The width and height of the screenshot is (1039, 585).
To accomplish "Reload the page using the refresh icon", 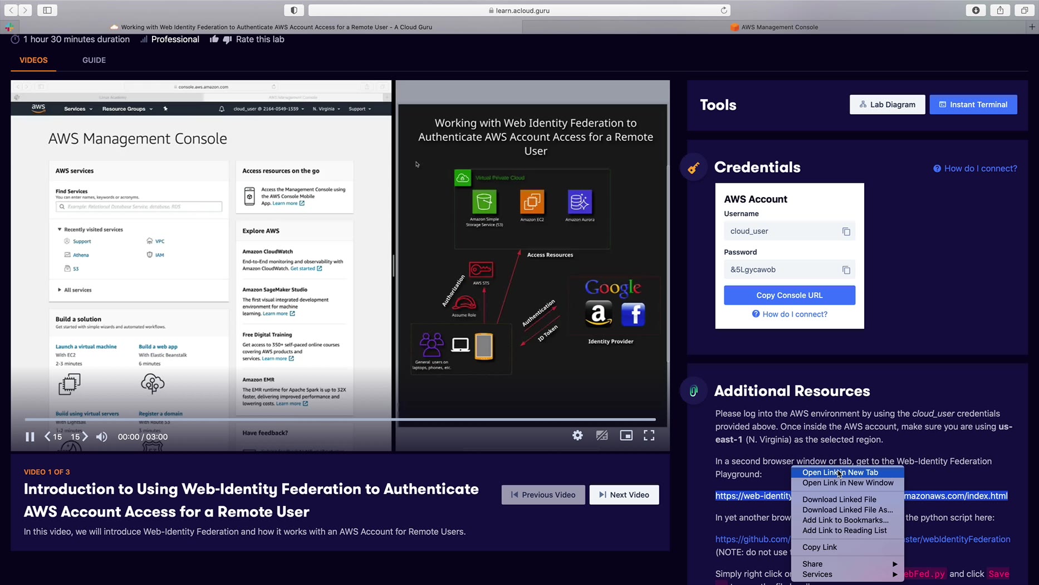I will click(x=724, y=10).
